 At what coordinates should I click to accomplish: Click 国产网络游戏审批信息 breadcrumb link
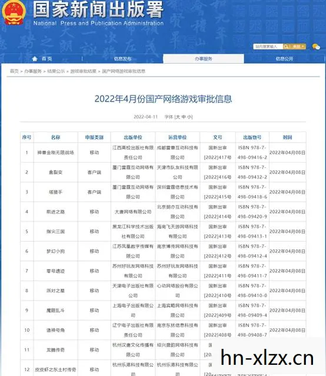click(x=124, y=71)
